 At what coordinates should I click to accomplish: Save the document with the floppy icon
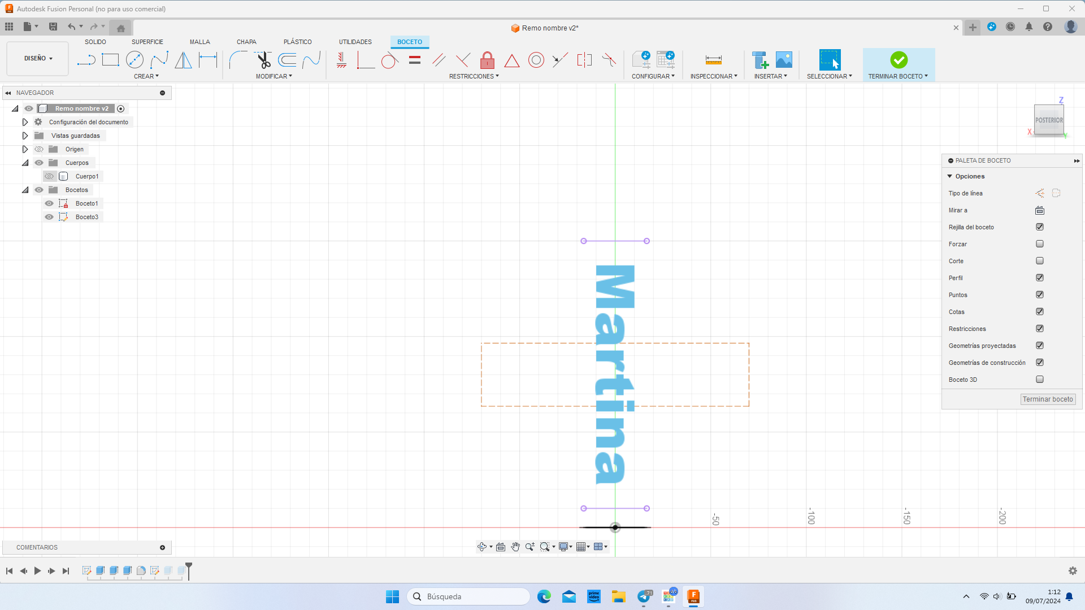pyautogui.click(x=53, y=27)
